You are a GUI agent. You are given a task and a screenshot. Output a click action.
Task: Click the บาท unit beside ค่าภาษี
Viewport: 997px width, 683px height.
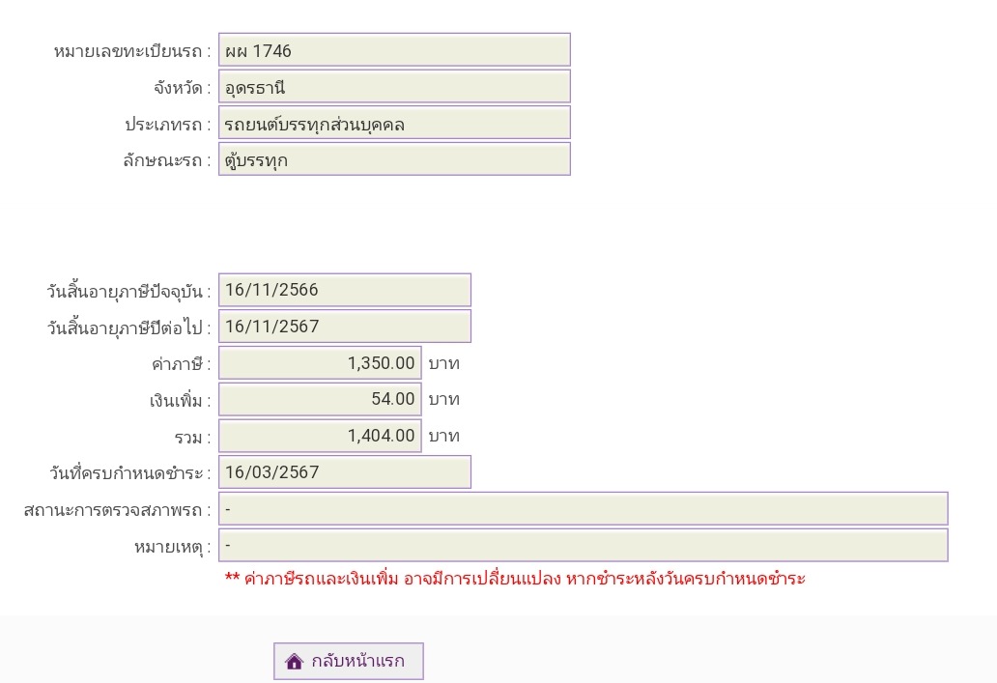(x=443, y=364)
